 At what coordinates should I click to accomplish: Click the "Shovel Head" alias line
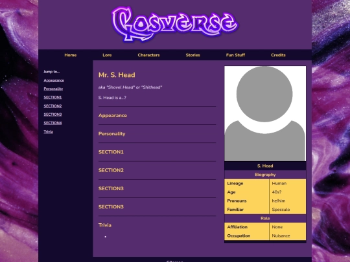point(130,87)
